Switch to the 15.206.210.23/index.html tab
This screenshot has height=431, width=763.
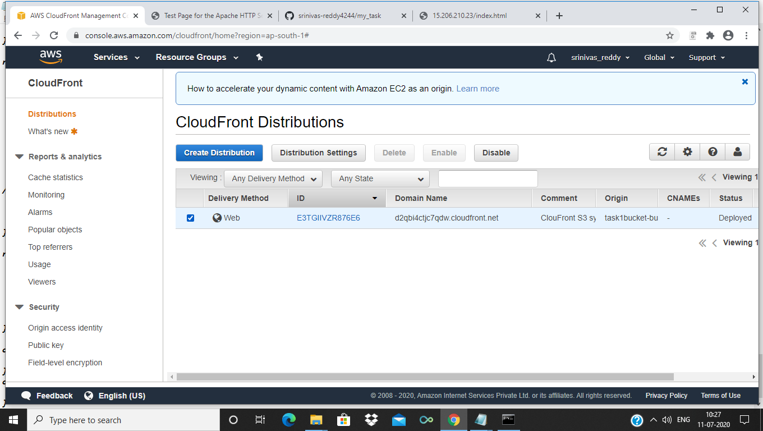(480, 16)
